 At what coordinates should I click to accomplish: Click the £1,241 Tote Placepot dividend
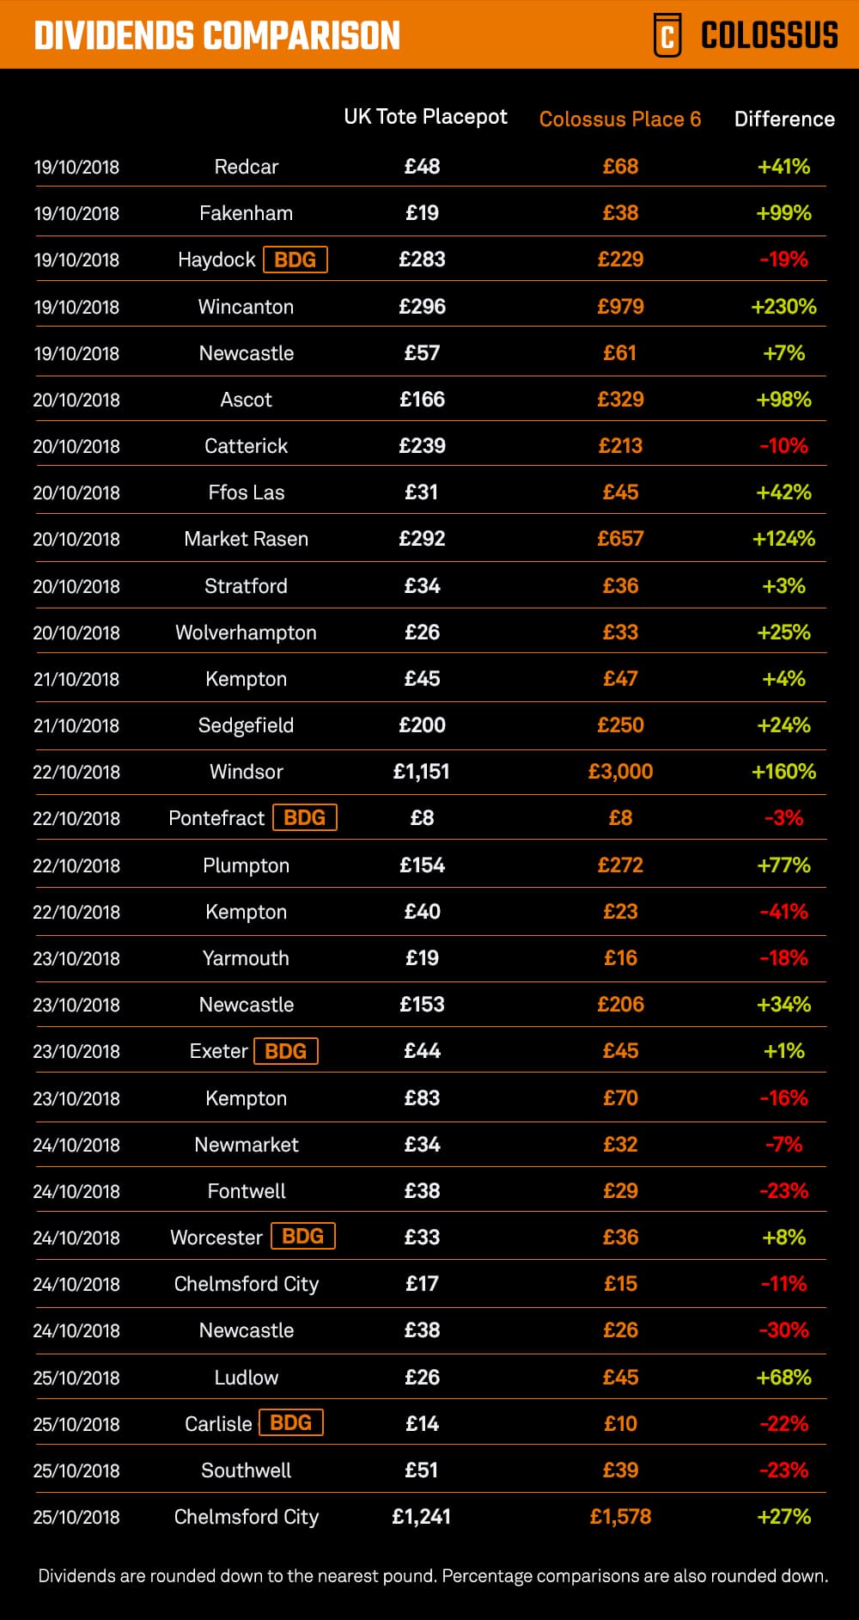click(421, 1517)
